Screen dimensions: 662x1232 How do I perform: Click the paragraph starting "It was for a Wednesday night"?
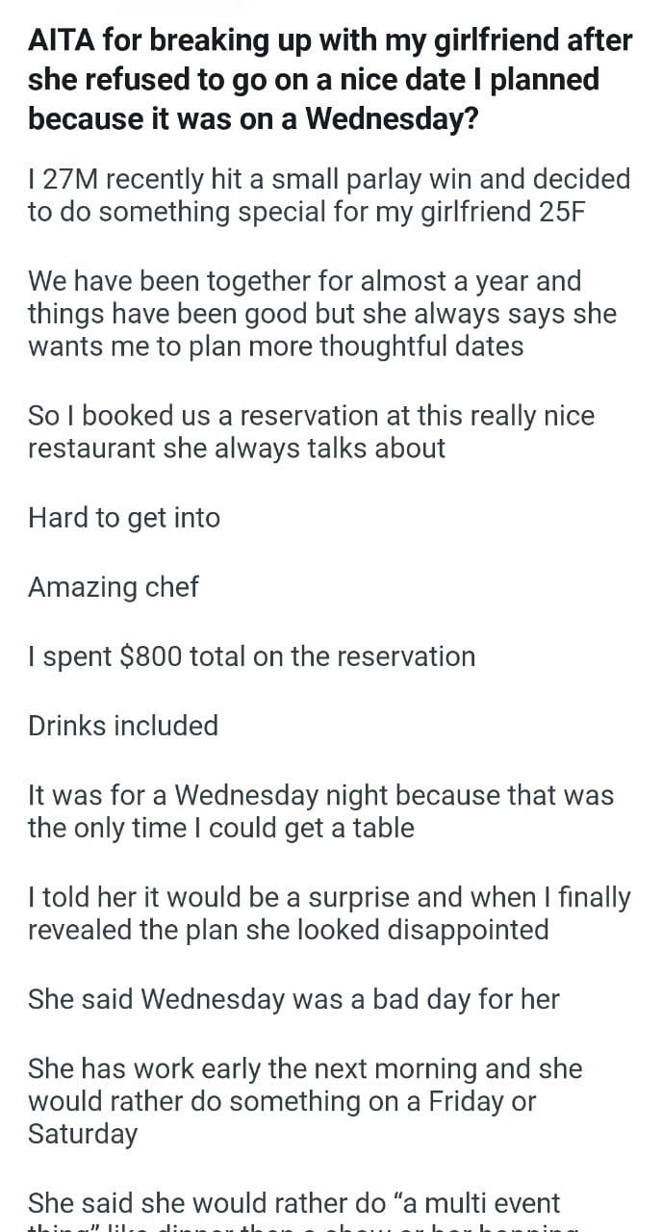tap(320, 811)
